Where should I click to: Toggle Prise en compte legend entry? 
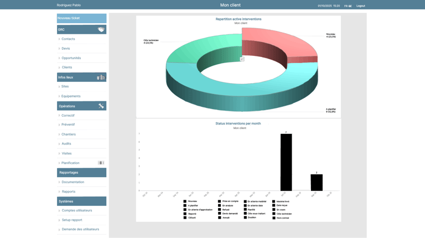(x=228, y=201)
